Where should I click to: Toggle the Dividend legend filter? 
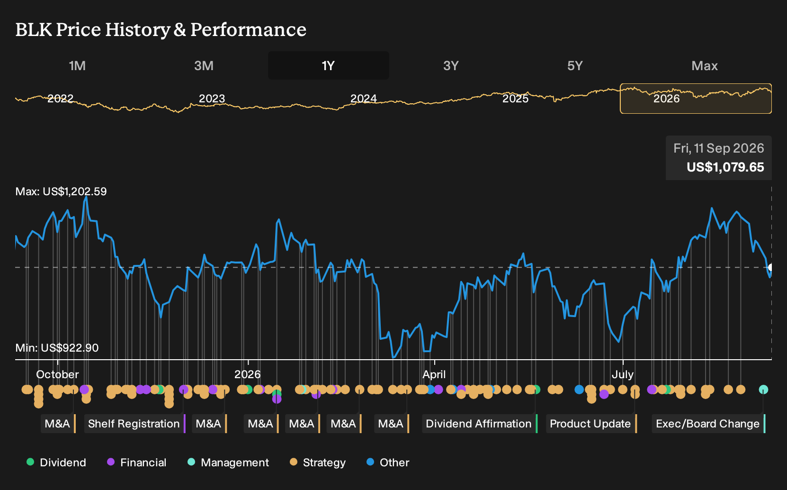click(x=56, y=463)
